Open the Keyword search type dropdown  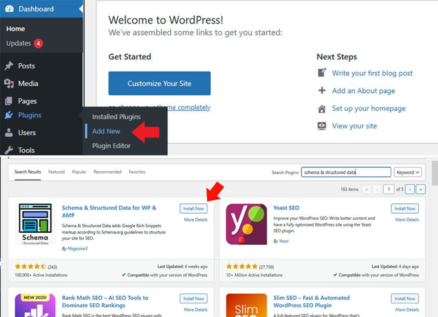click(x=408, y=172)
